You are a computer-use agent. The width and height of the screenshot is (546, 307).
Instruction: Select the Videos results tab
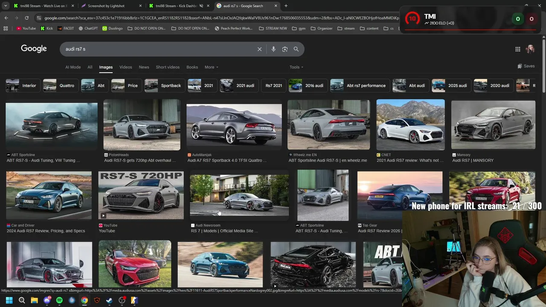(125, 67)
